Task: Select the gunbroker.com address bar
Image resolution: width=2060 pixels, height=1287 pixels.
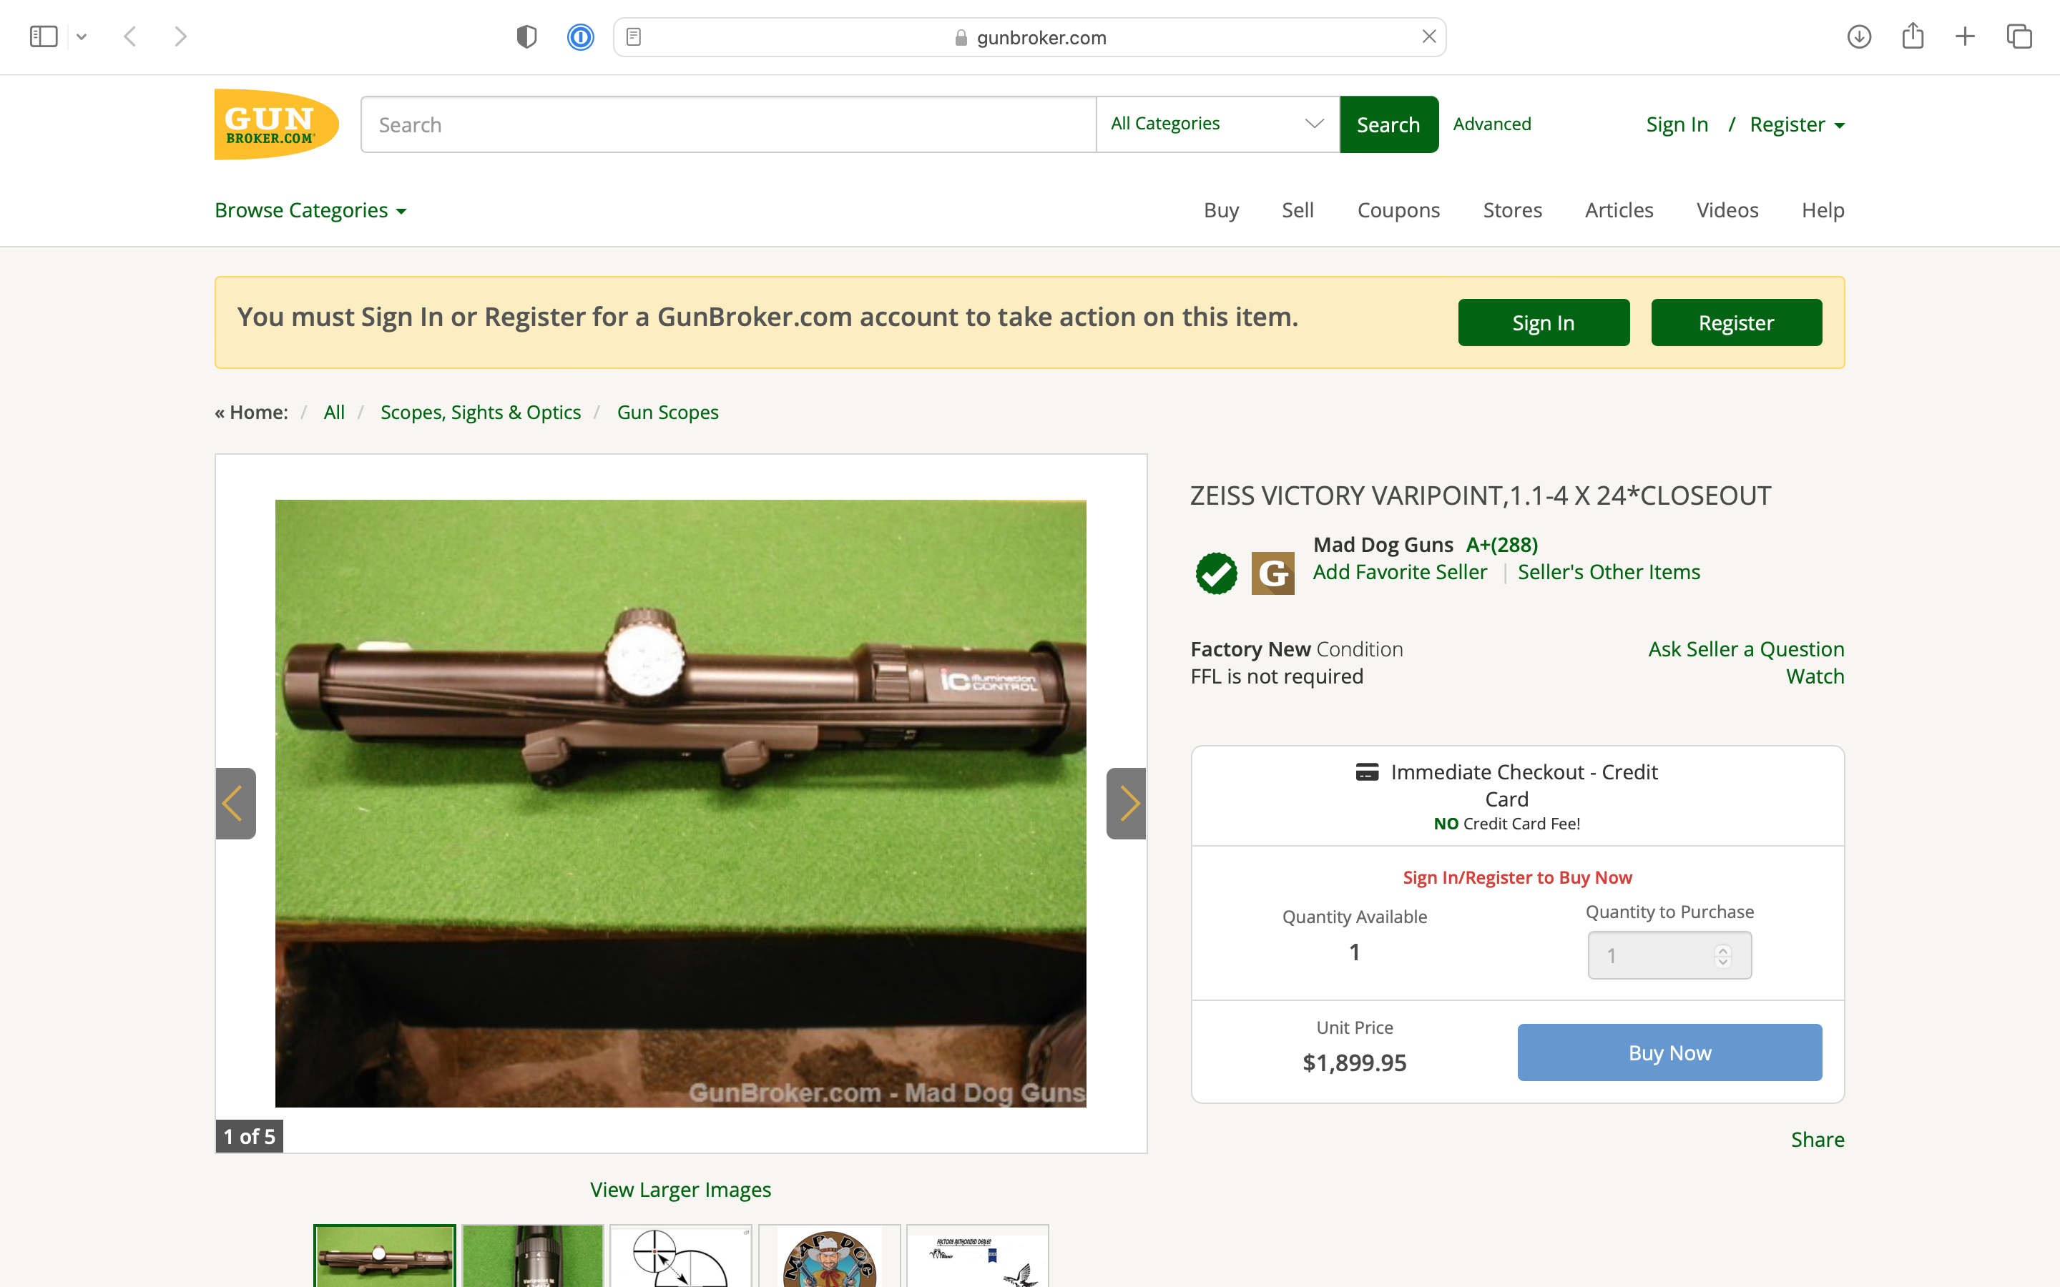Action: click(x=1030, y=37)
